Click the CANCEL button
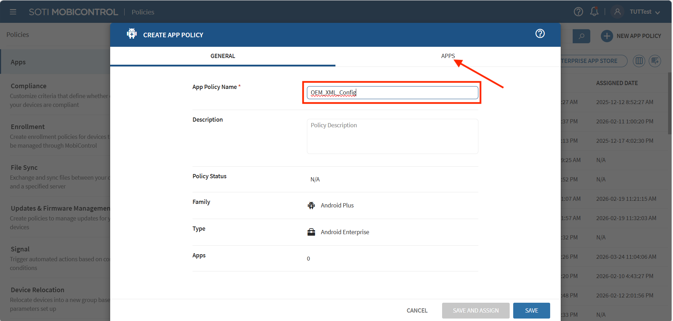 click(x=417, y=310)
